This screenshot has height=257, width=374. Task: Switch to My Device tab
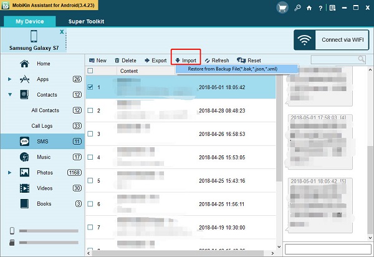tap(30, 21)
